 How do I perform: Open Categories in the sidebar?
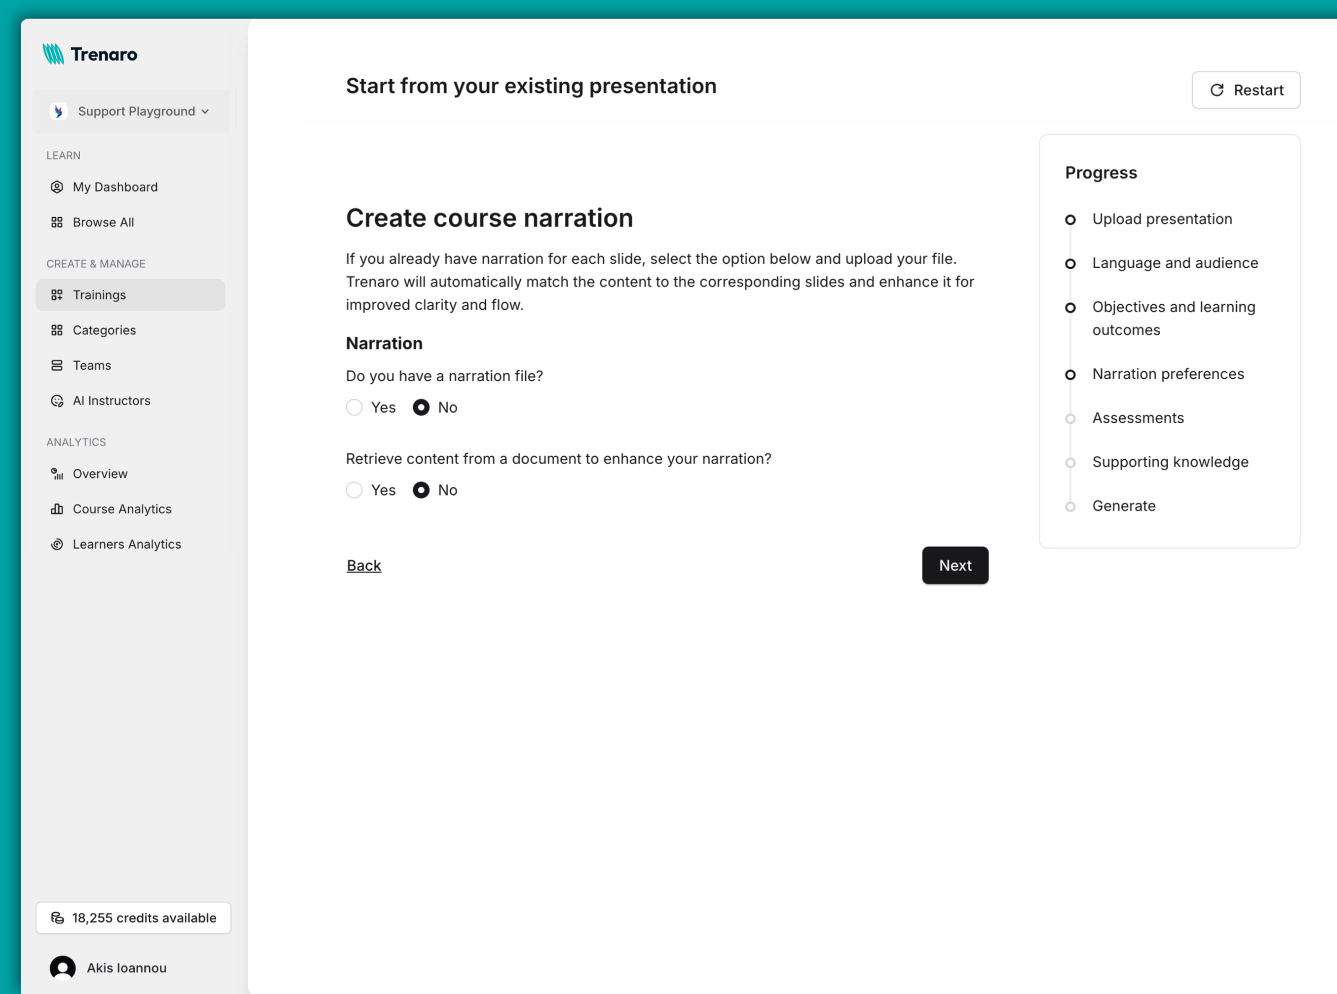click(x=104, y=330)
